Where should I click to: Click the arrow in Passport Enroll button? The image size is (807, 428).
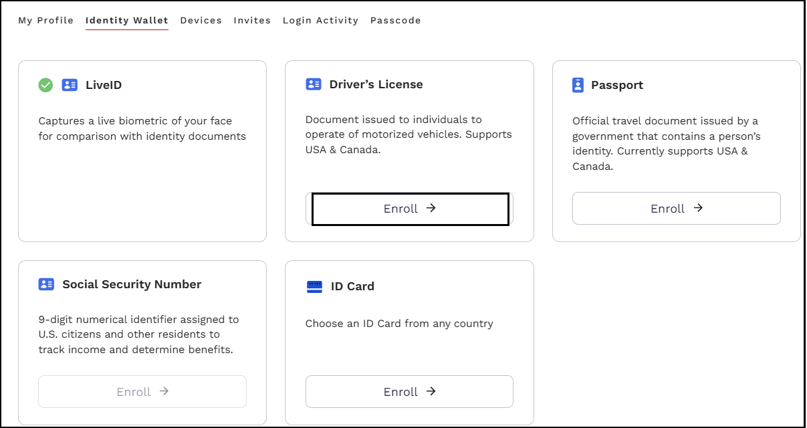point(698,208)
